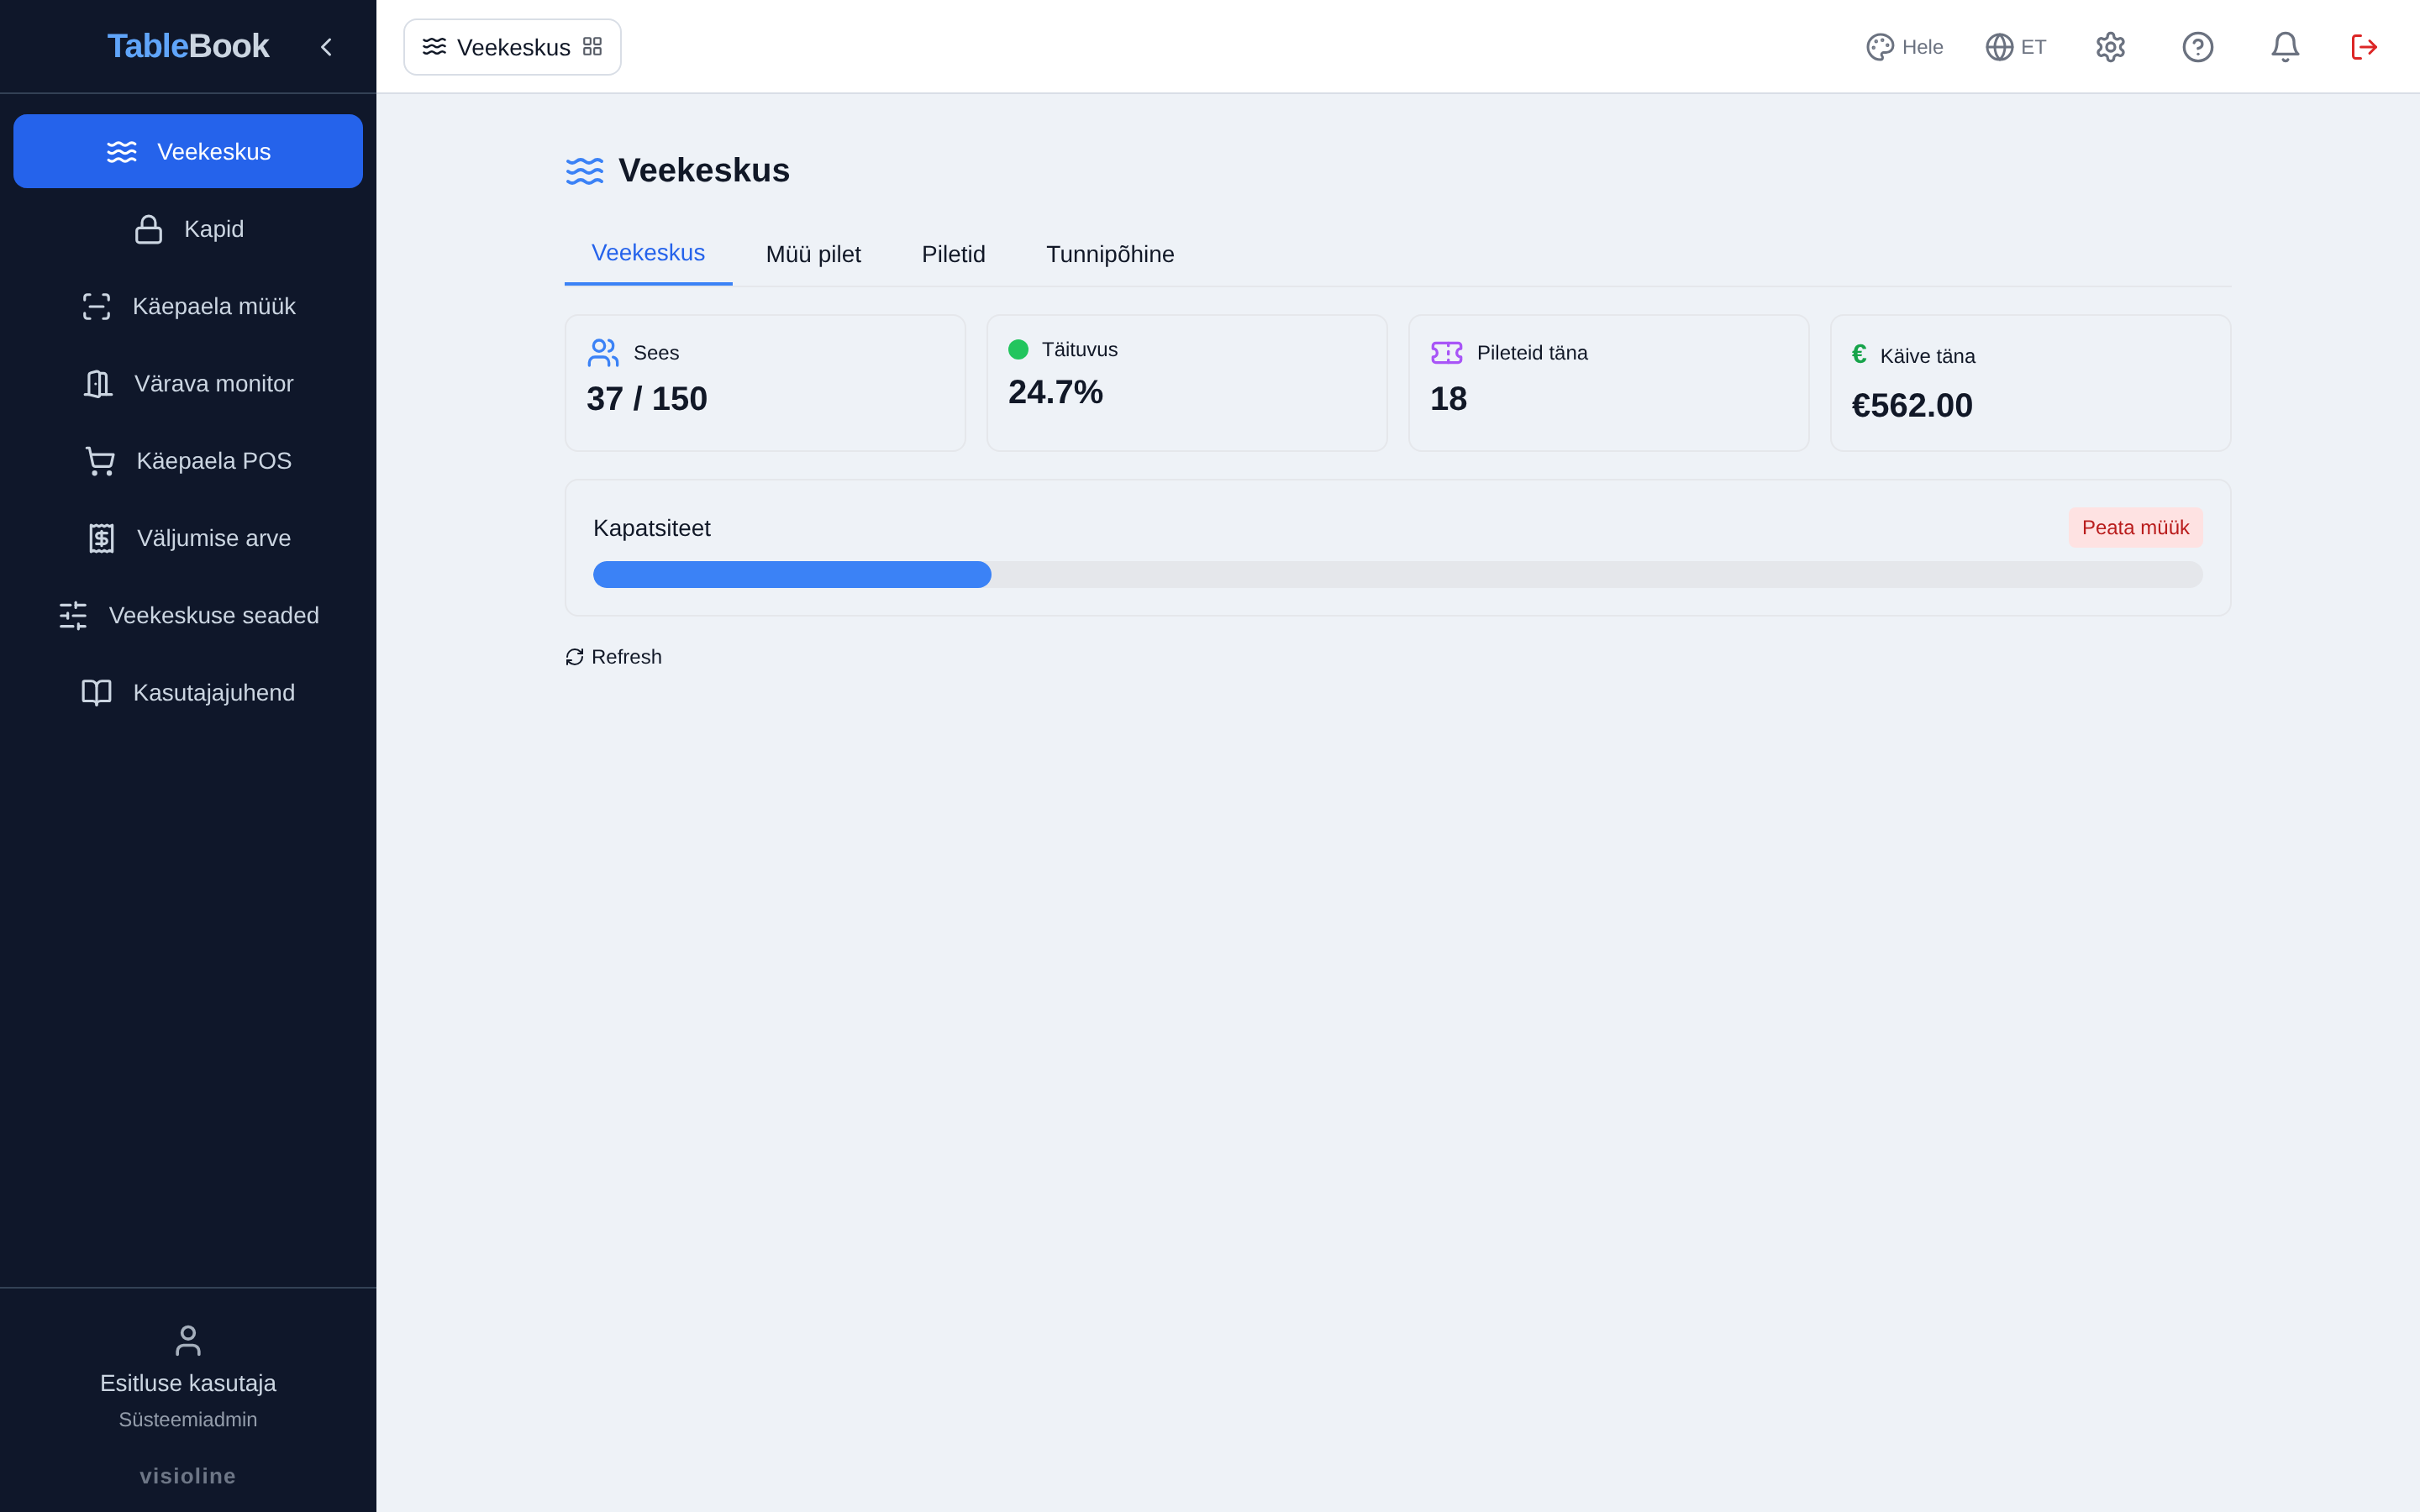Click the Refresh button
The height and width of the screenshot is (1512, 2420).
click(x=614, y=657)
